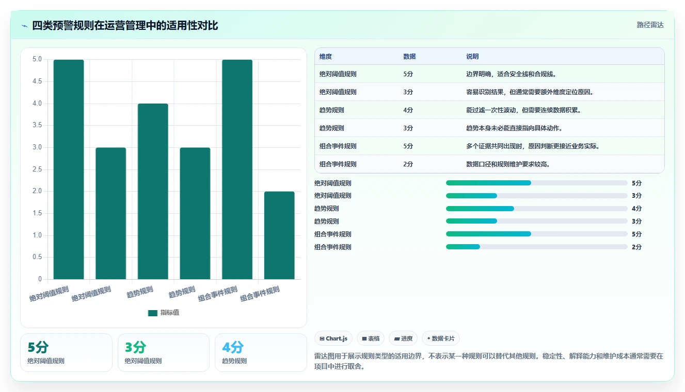Click the 趋势规则 progress bar marked 3分
Image resolution: width=685 pixels, height=392 pixels.
537,221
